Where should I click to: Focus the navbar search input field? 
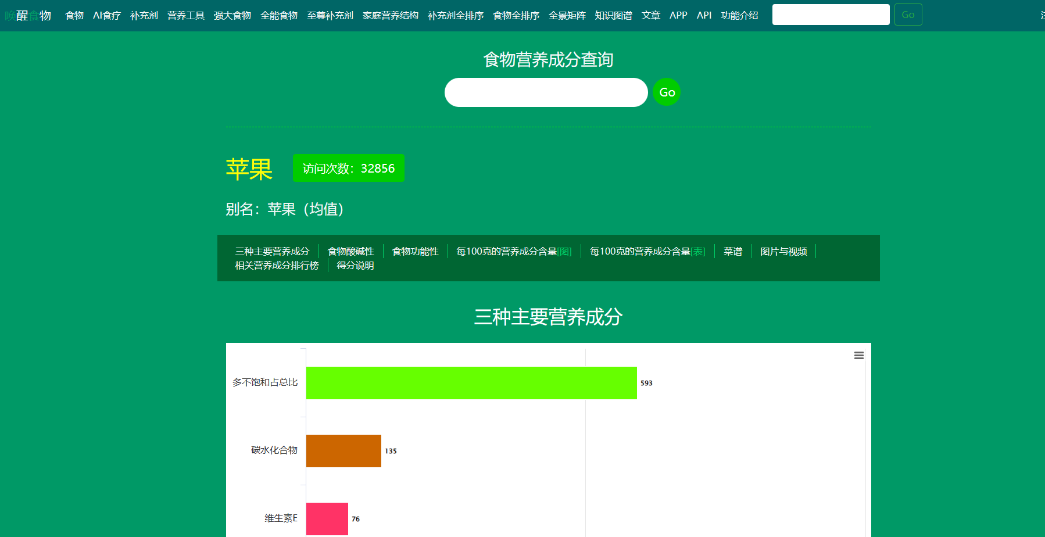click(831, 15)
